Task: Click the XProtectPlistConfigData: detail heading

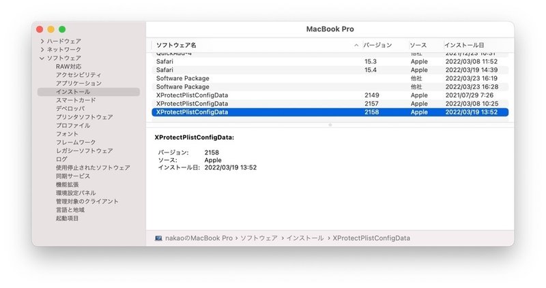Action: click(195, 138)
